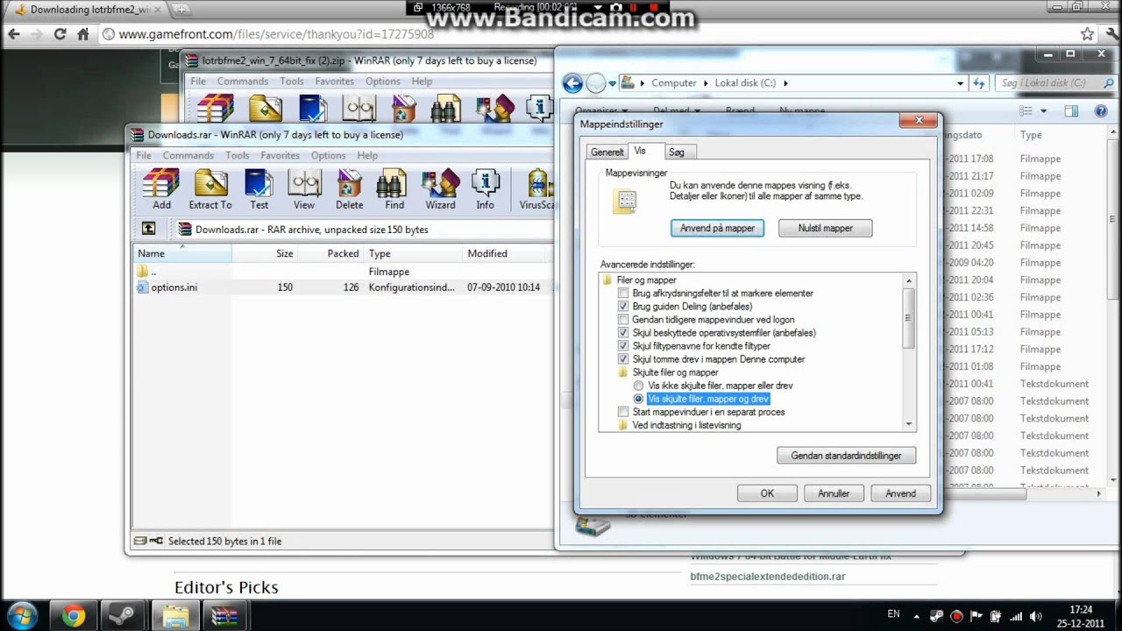Check 'Gendan tidligere mappevinduer ved logon'

click(x=623, y=320)
